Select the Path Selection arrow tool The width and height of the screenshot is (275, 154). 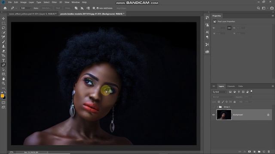[x=3, y=70]
